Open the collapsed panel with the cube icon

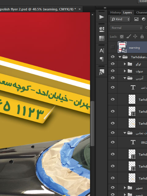(x=102, y=29)
